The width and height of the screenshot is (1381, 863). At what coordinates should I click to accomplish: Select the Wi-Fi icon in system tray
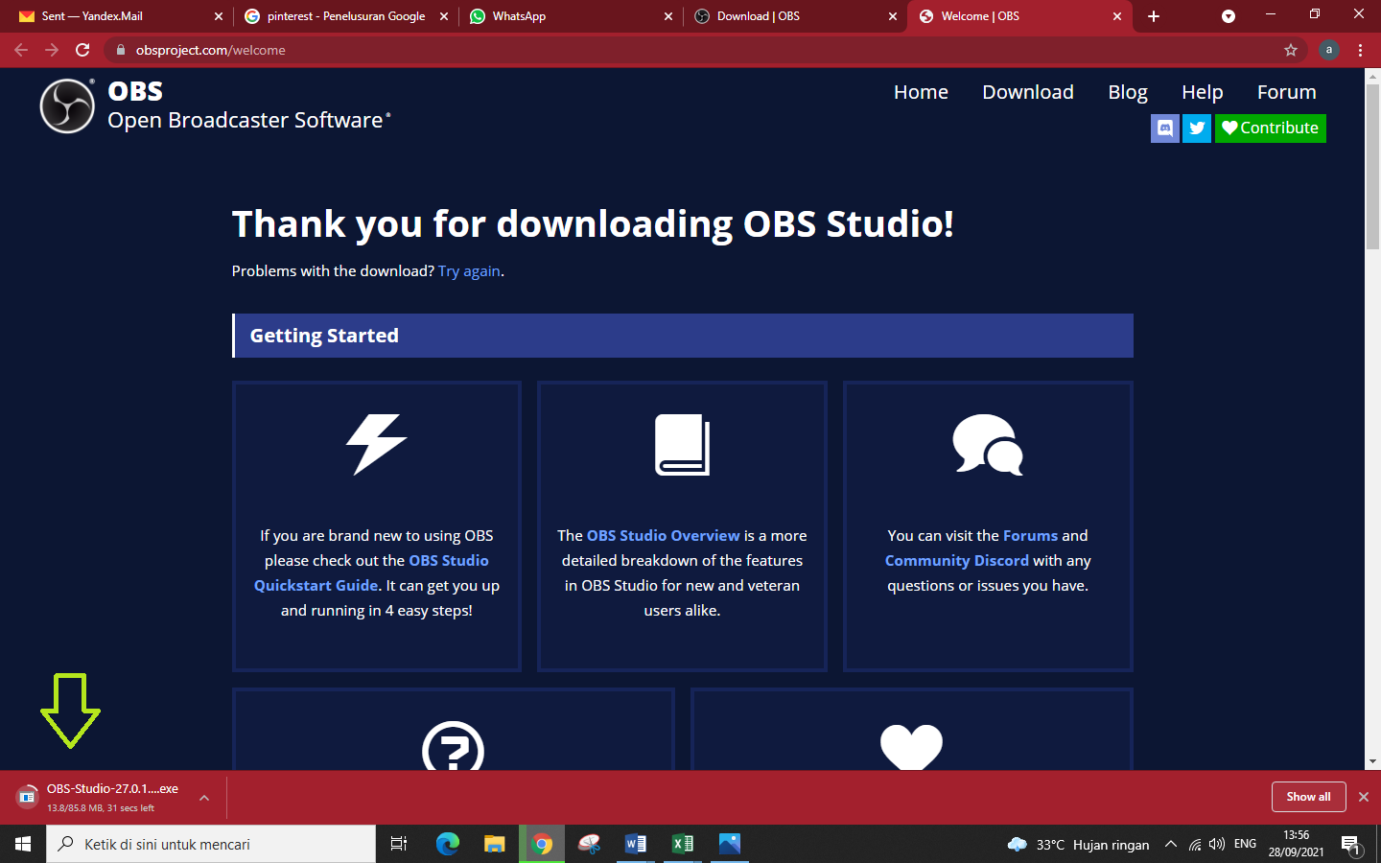coord(1194,844)
